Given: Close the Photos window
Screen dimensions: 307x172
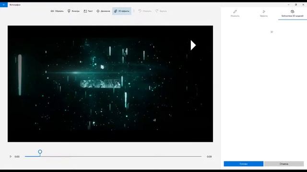Looking at the screenshot, I should pos(303,5).
